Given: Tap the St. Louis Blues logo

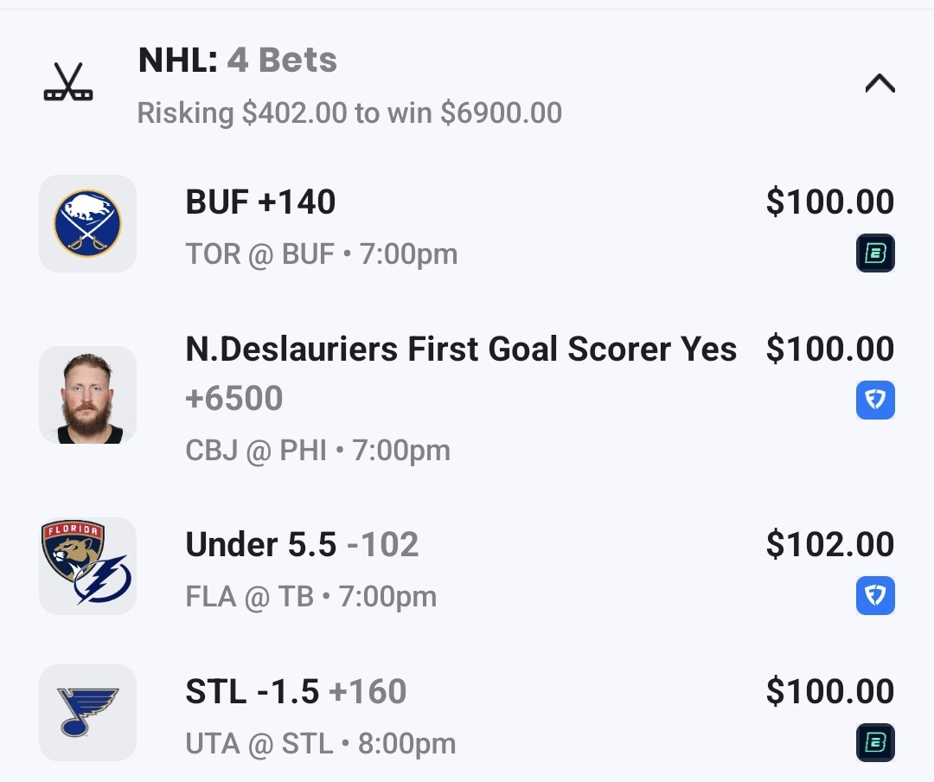Looking at the screenshot, I should coord(87,713).
